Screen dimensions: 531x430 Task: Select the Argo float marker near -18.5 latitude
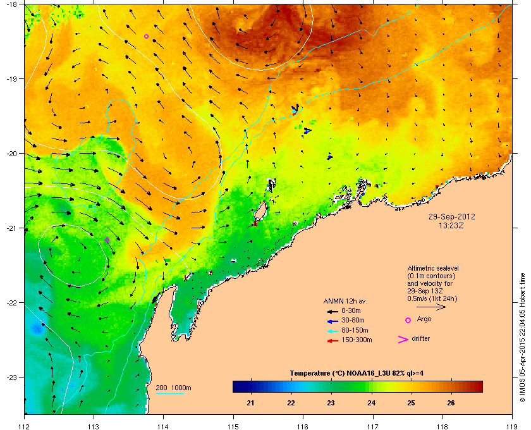146,36
